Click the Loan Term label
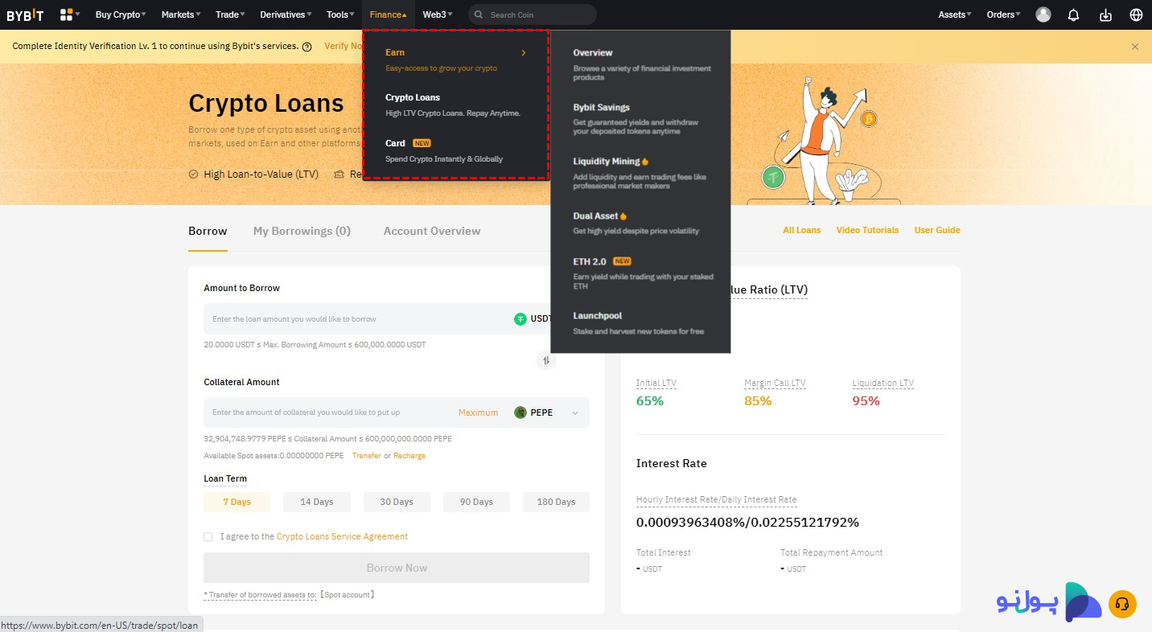The height and width of the screenshot is (632, 1152). pyautogui.click(x=225, y=478)
